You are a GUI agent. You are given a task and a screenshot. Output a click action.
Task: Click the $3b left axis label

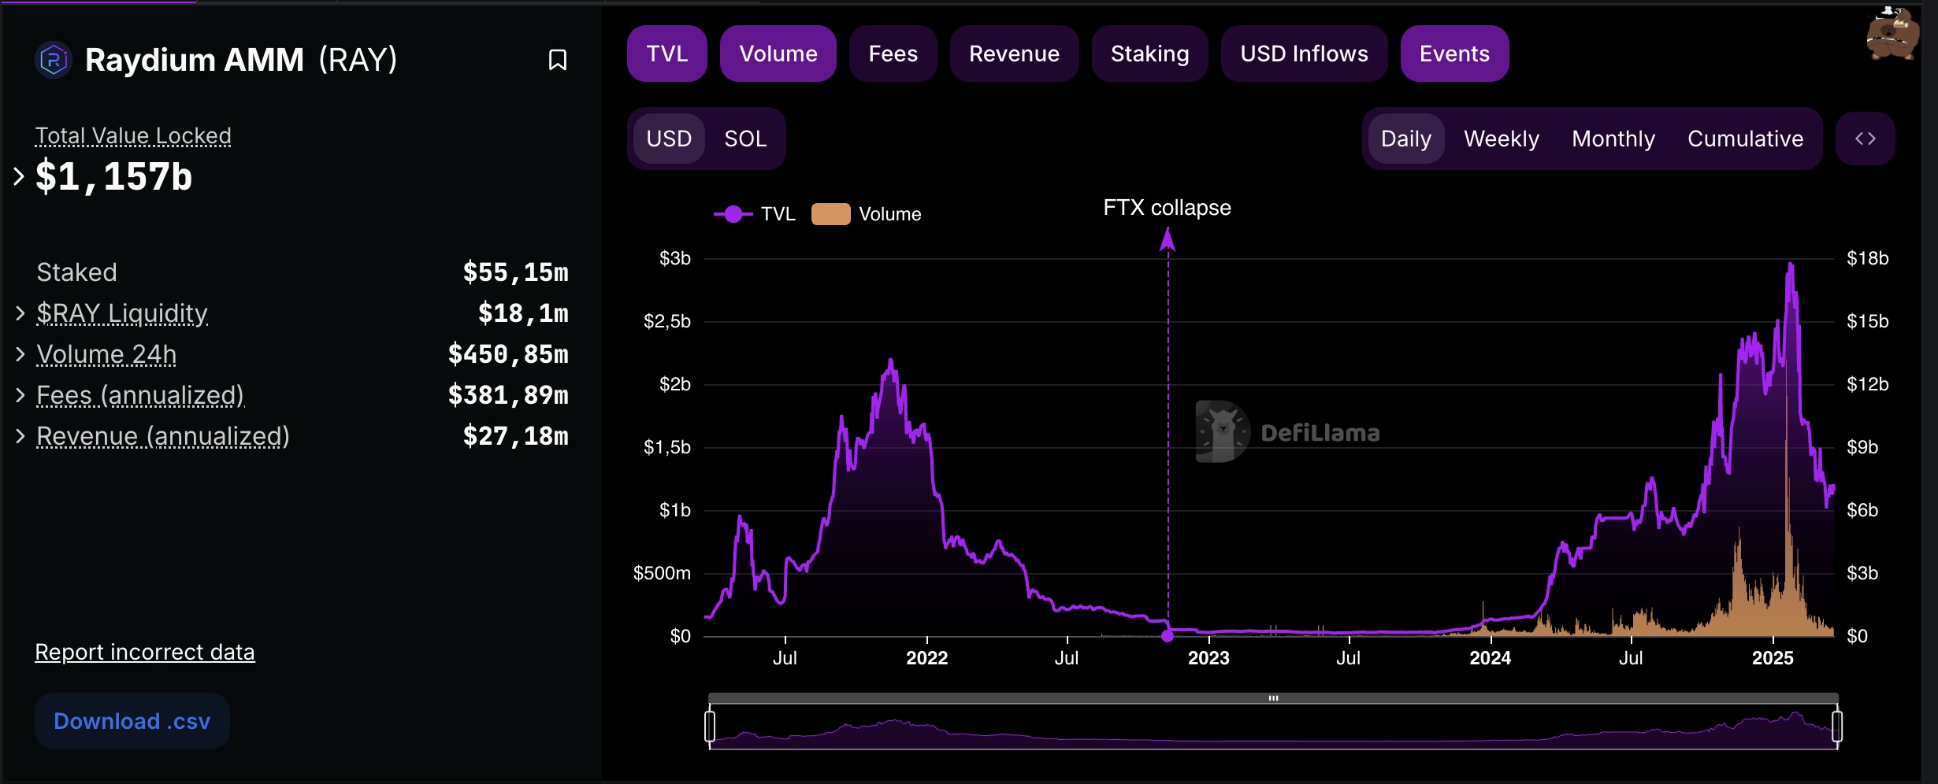click(674, 258)
